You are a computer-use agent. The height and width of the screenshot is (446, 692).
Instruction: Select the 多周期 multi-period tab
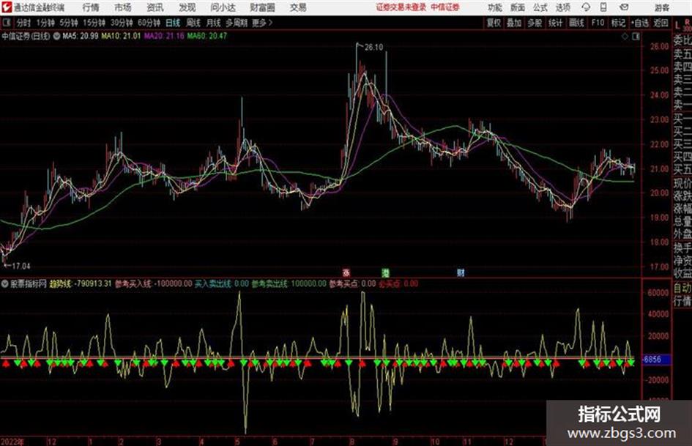coord(237,23)
